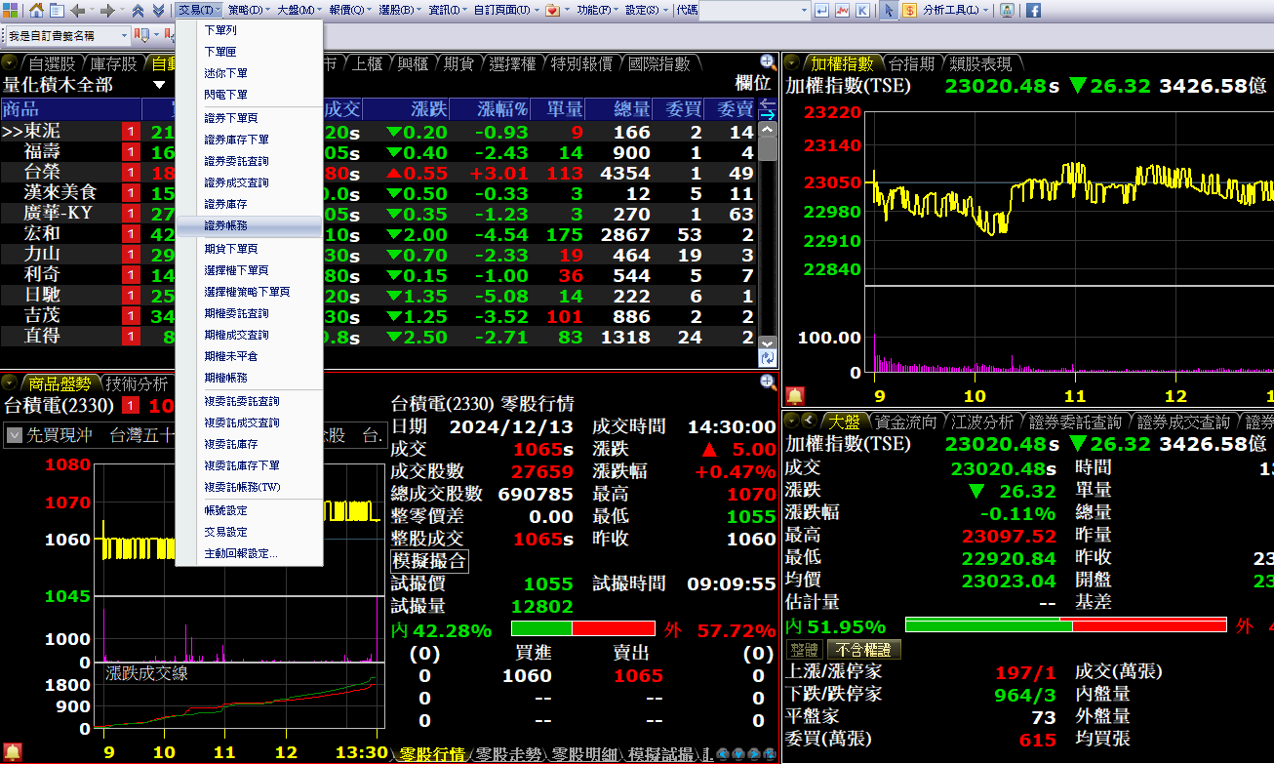Click the 欄位 column settings button

click(x=752, y=85)
